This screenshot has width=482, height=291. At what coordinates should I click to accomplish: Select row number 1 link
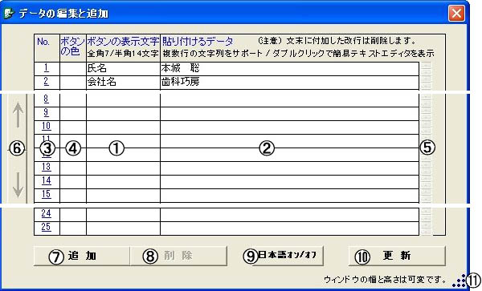(x=46, y=68)
